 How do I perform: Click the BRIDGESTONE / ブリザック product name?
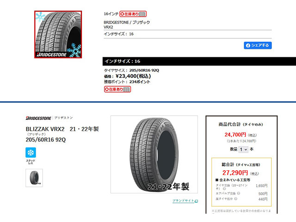click(127, 22)
